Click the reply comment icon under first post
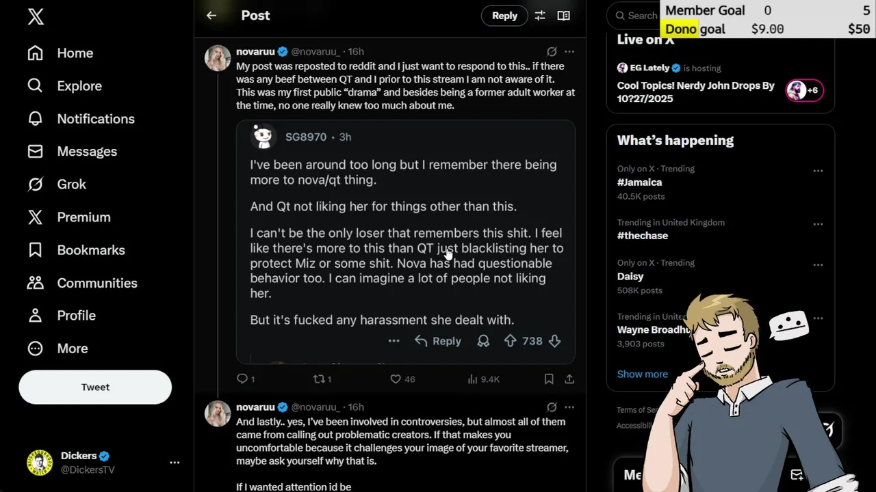 pos(242,379)
